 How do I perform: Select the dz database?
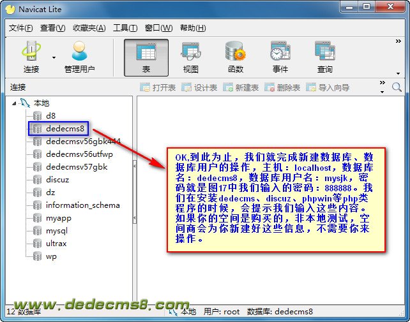[50, 193]
